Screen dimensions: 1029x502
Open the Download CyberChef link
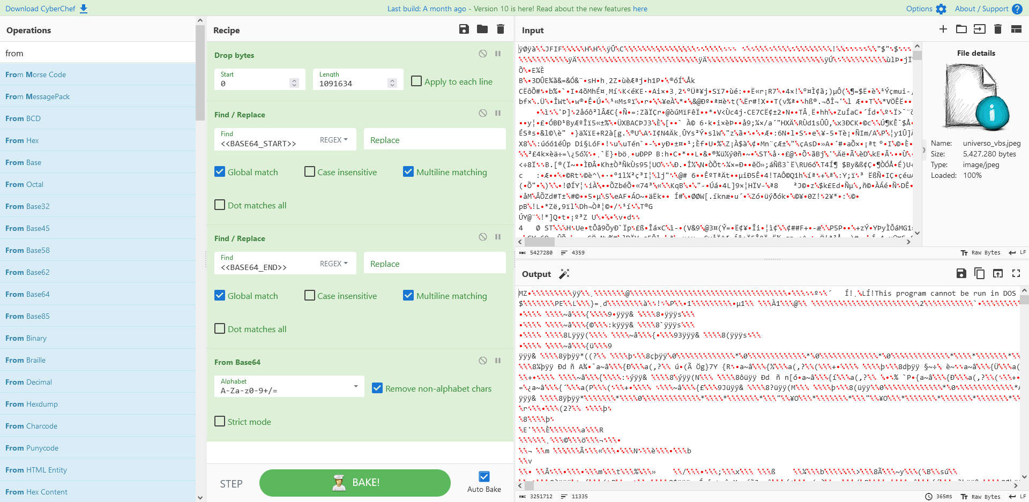46,9
